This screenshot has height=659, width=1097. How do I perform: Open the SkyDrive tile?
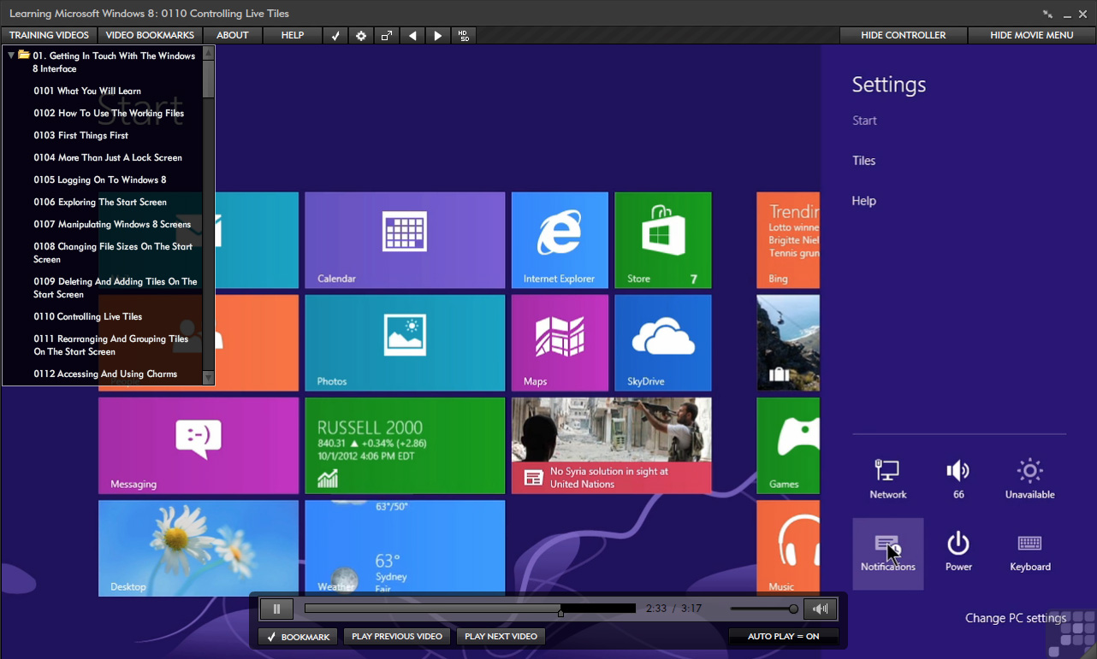pos(663,343)
